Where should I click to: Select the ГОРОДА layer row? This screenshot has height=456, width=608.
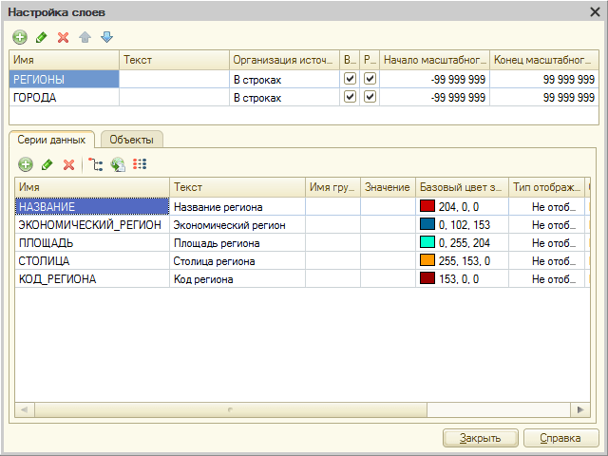coord(304,97)
